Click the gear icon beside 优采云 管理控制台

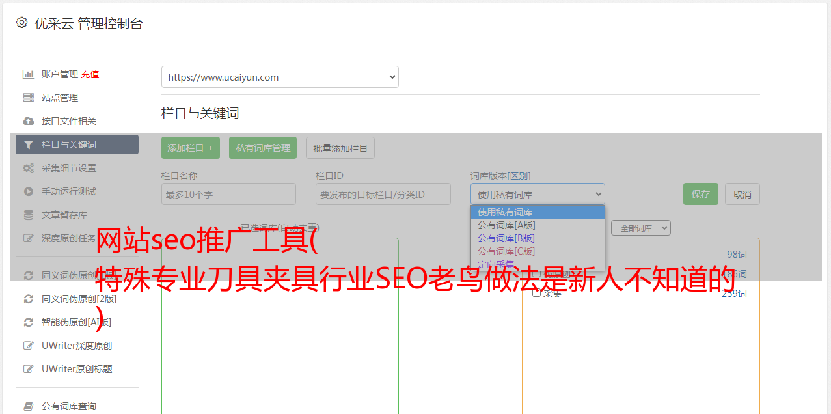pyautogui.click(x=21, y=23)
